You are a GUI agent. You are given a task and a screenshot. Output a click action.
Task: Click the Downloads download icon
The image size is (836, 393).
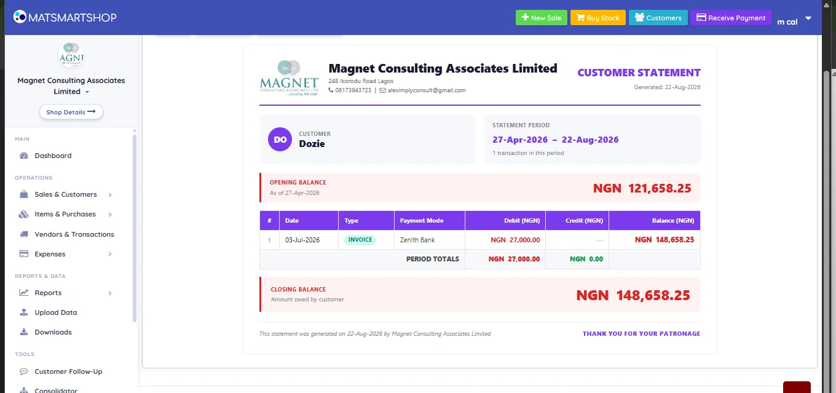tap(24, 332)
